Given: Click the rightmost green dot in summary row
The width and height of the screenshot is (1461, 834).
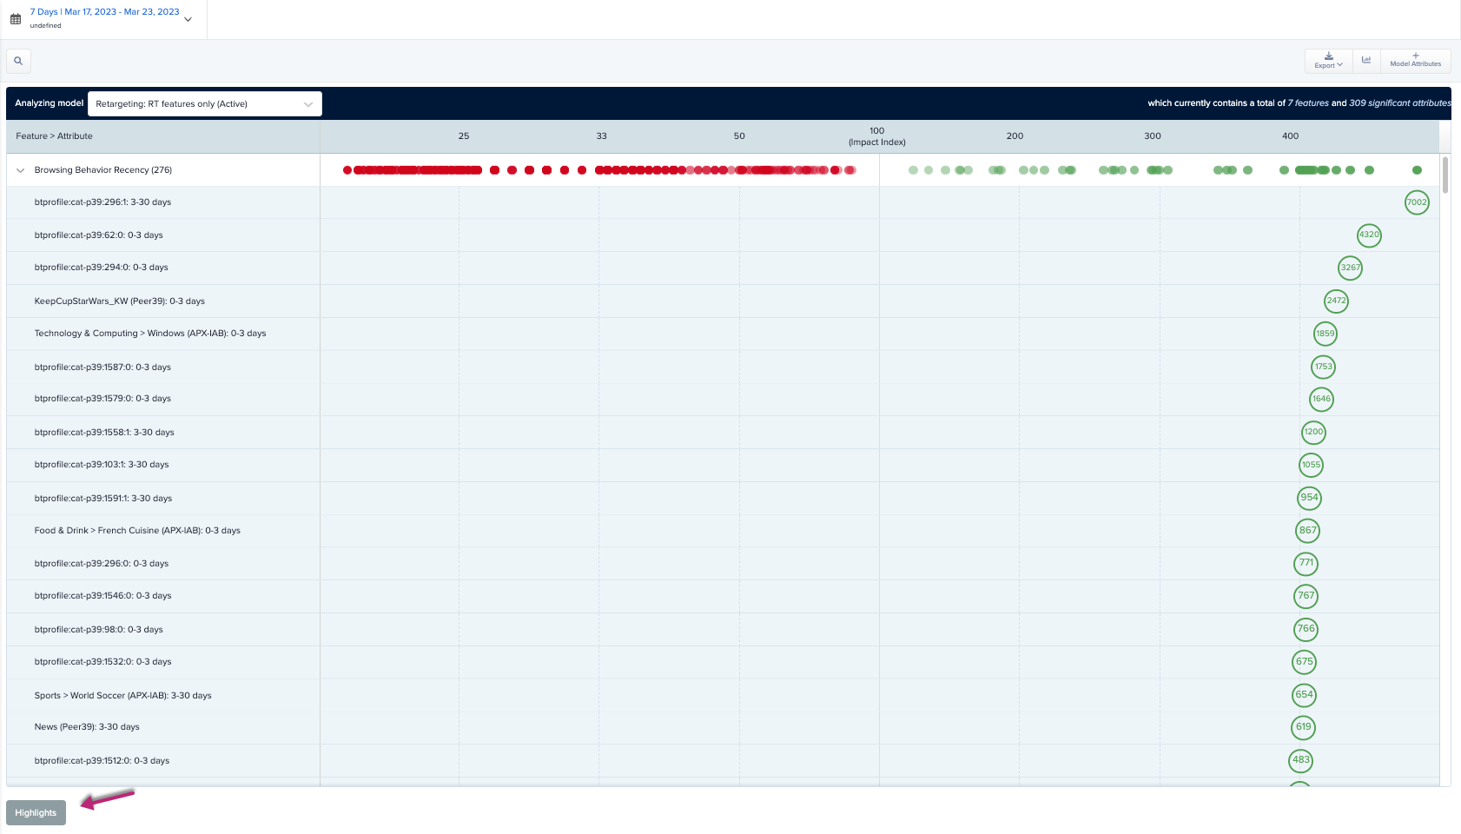Looking at the screenshot, I should click(1417, 170).
